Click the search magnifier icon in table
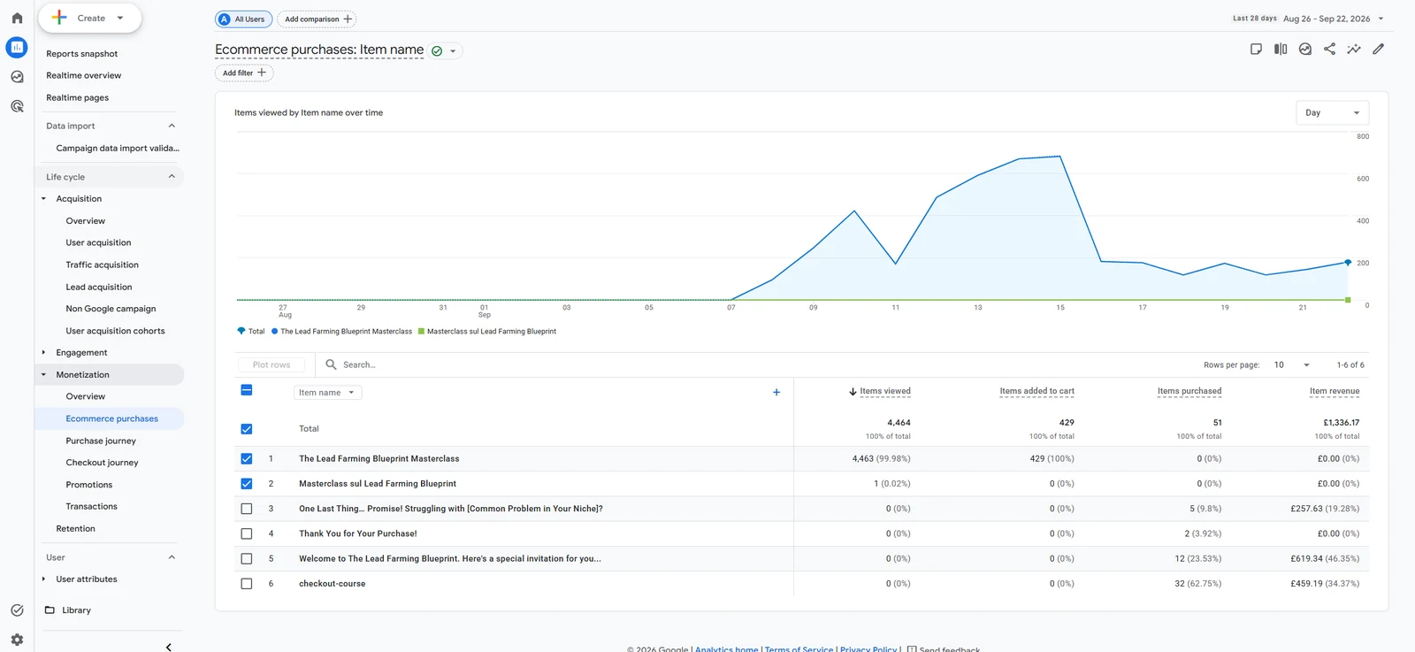Viewport: 1415px width, 652px height. click(331, 364)
